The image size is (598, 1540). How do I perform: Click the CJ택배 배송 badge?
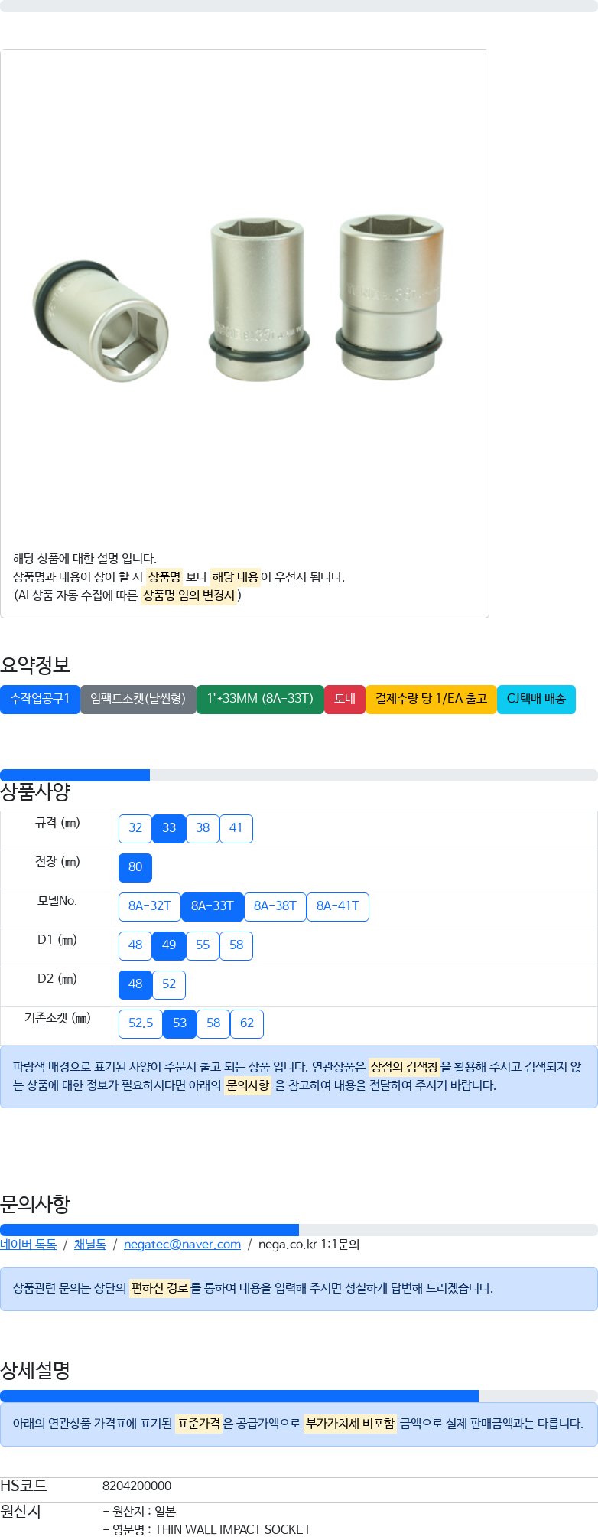coord(536,699)
